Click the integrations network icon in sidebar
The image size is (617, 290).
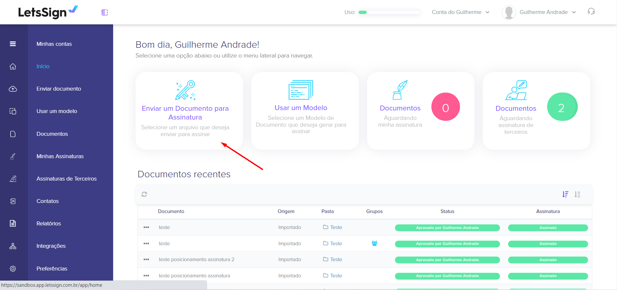coord(13,246)
